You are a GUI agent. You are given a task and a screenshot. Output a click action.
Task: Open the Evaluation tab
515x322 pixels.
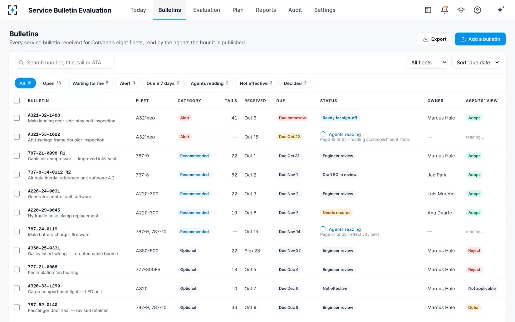pyautogui.click(x=207, y=10)
